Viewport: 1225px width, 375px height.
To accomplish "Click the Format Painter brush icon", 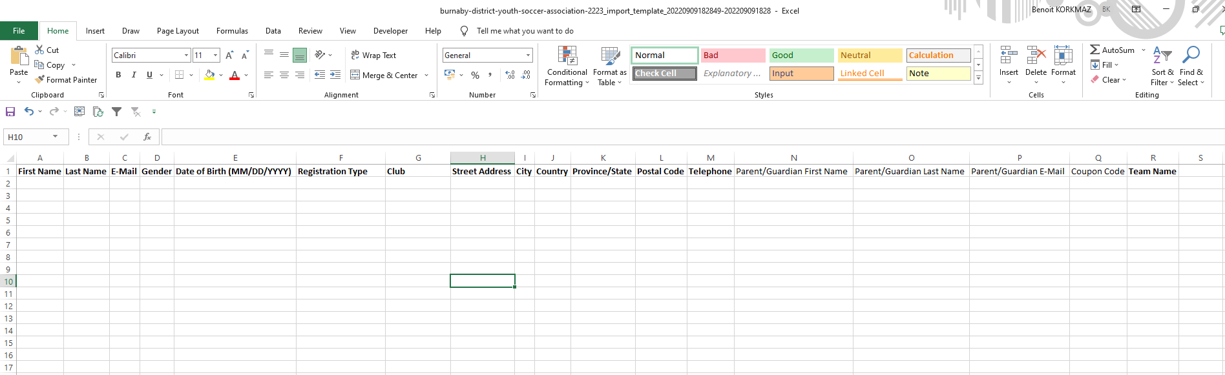I will point(40,80).
